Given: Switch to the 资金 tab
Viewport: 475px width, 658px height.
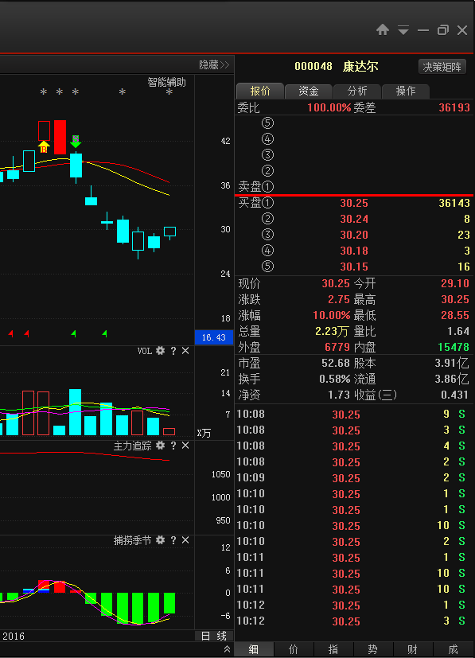Looking at the screenshot, I should [x=309, y=91].
